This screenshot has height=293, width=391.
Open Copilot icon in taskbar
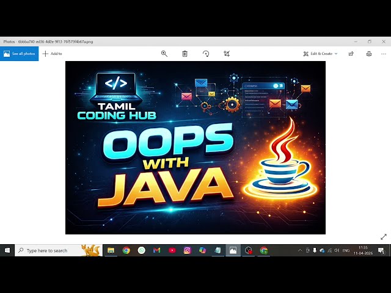tap(202, 250)
